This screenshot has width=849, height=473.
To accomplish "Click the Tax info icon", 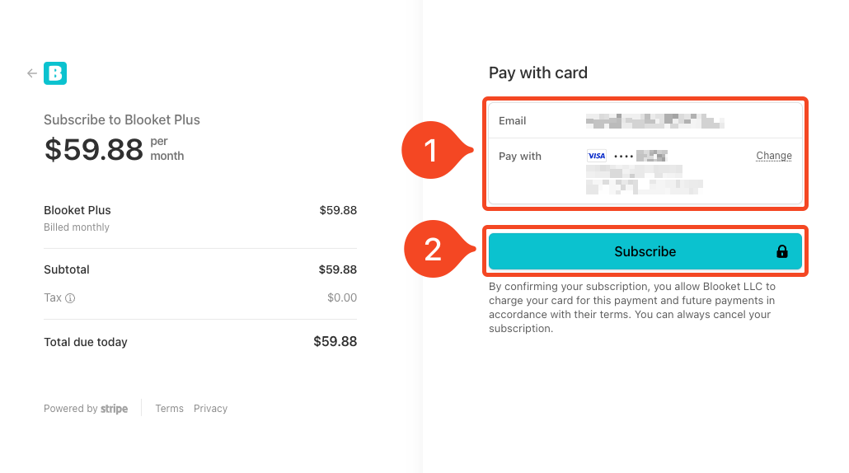I will pos(70,298).
